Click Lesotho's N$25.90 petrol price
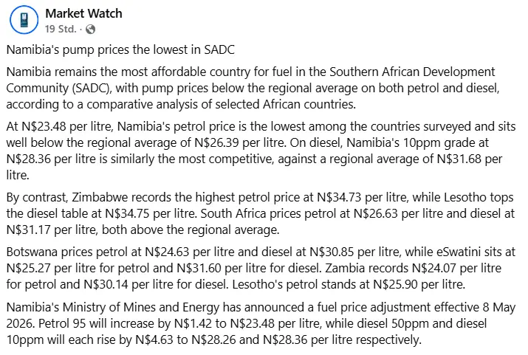The width and height of the screenshot is (528, 355). [x=395, y=284]
